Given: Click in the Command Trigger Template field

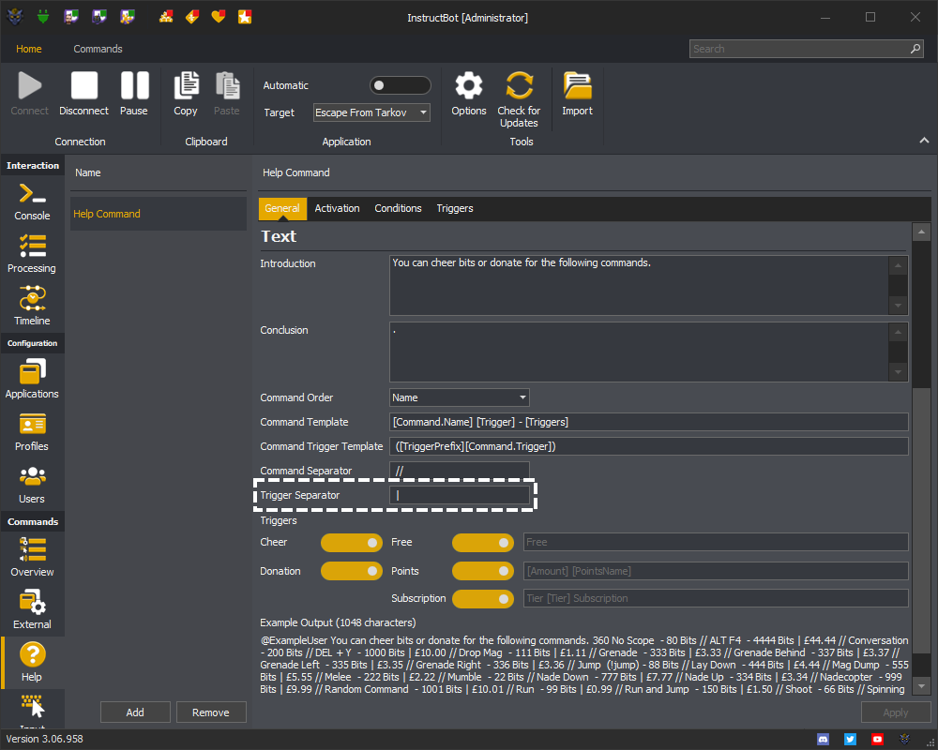Looking at the screenshot, I should point(648,447).
